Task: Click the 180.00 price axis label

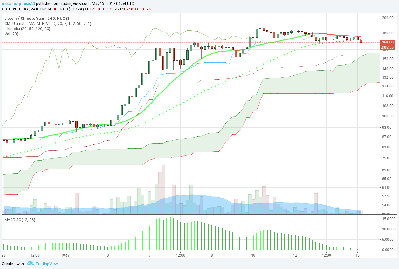Action: coord(388,33)
